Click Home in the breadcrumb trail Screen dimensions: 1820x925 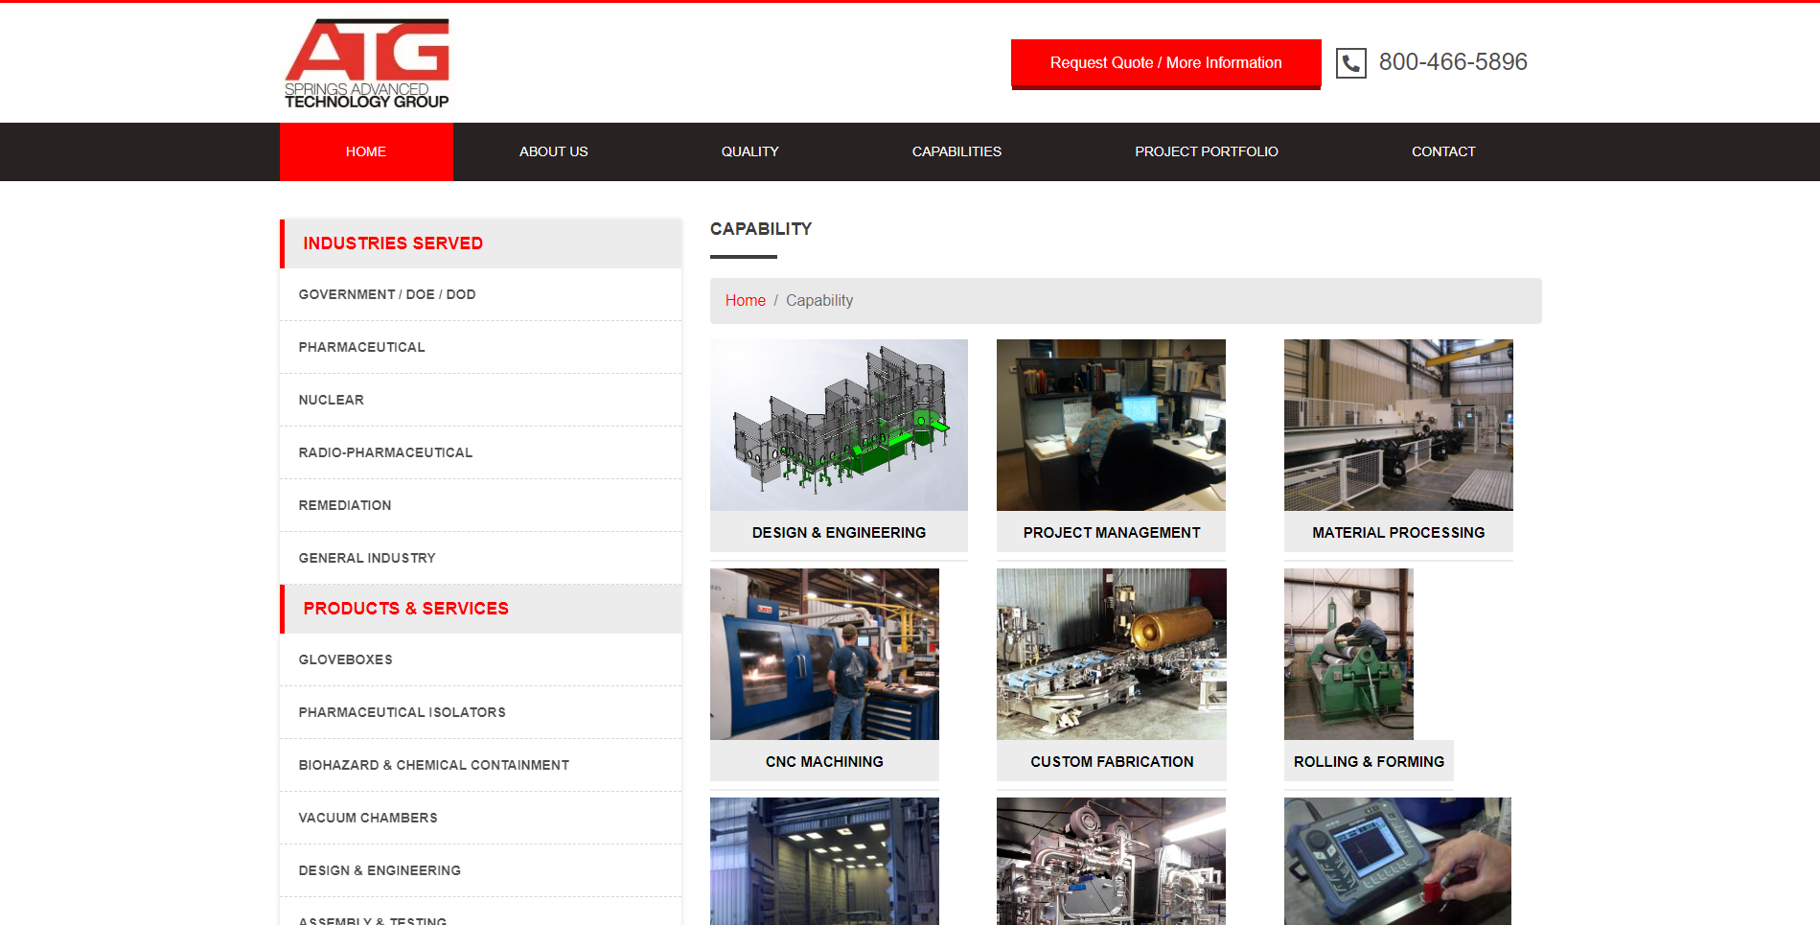point(745,300)
